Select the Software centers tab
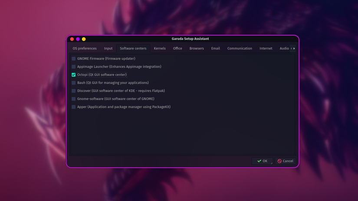The height and width of the screenshot is (201, 358). pyautogui.click(x=133, y=49)
